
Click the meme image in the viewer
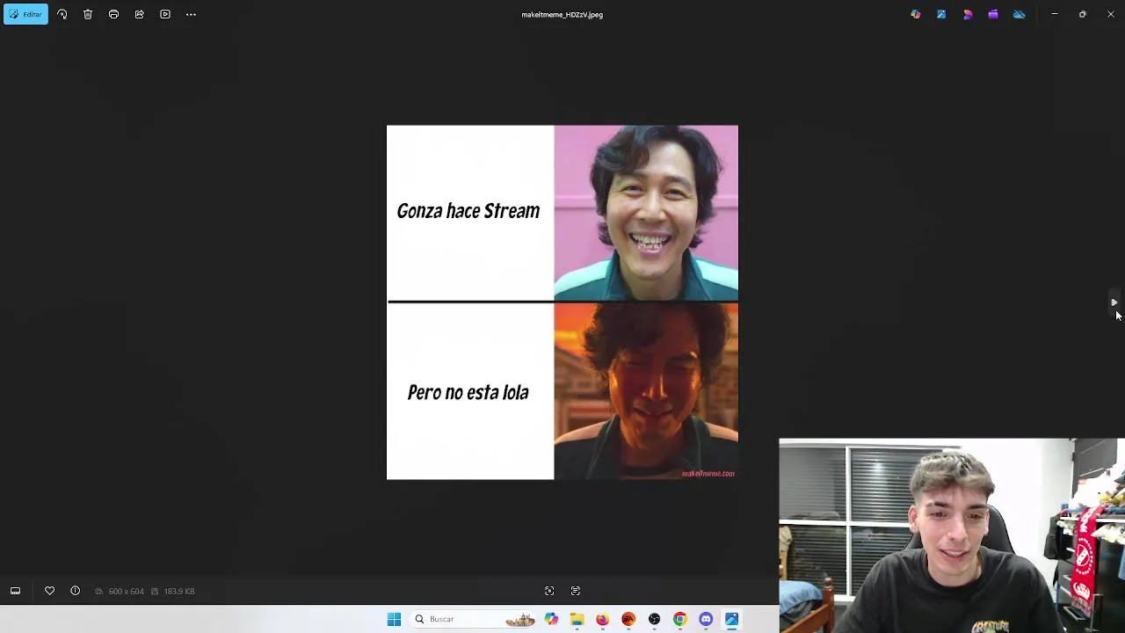(x=562, y=302)
